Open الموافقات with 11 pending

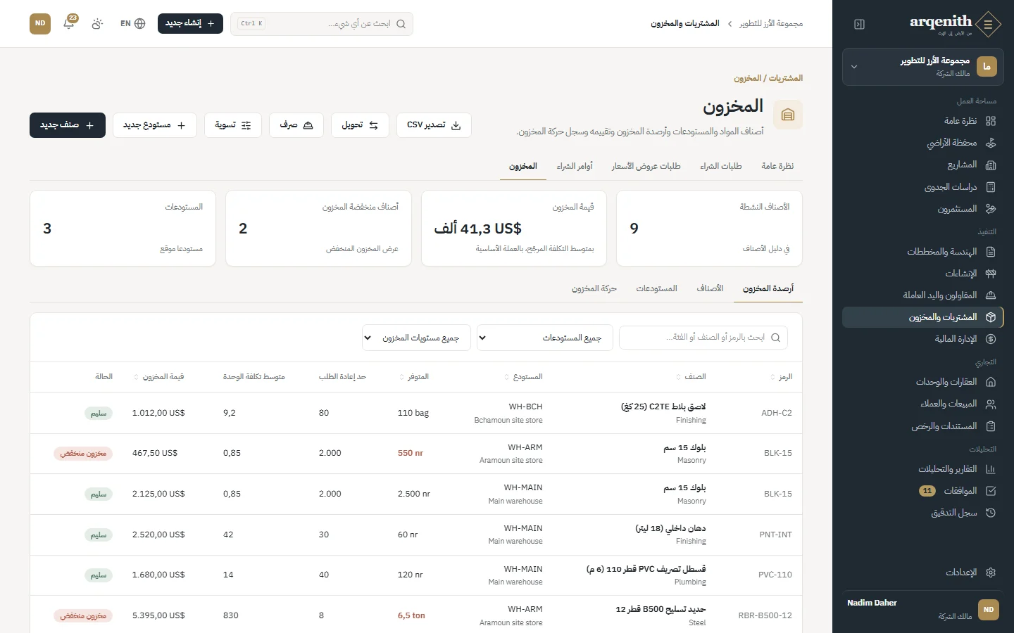(x=923, y=491)
